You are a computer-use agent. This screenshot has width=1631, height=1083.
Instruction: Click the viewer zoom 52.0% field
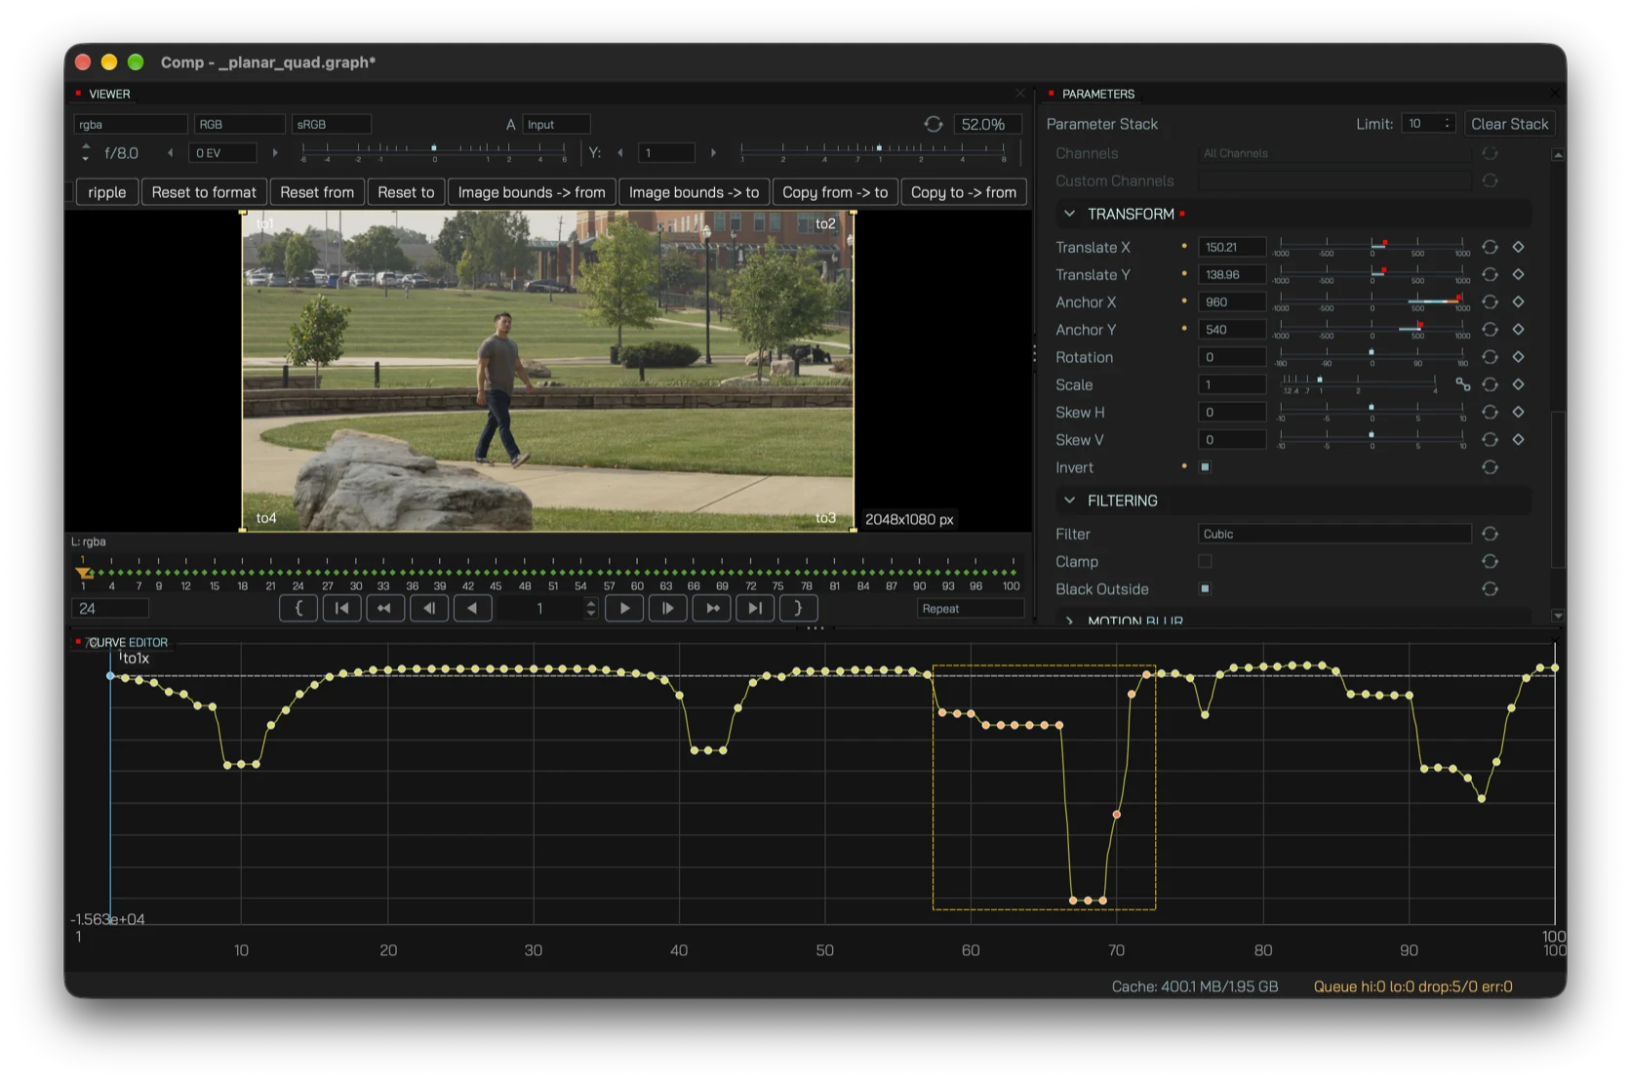[985, 124]
